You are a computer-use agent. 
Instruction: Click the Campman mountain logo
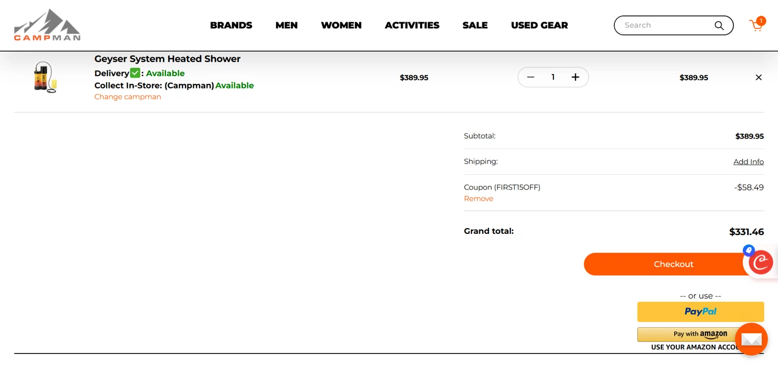[x=47, y=25]
